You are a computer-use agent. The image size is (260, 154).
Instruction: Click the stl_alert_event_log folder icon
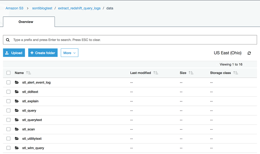coord(17,82)
